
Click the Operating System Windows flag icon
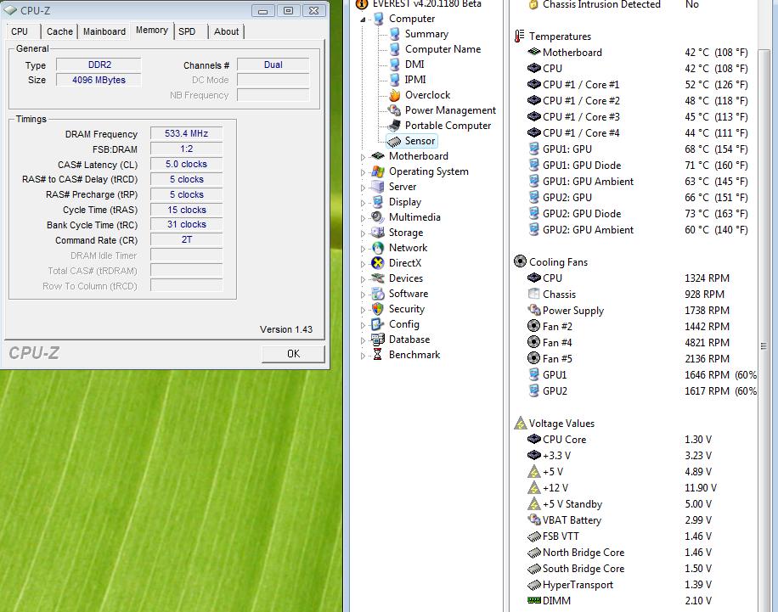(x=378, y=171)
